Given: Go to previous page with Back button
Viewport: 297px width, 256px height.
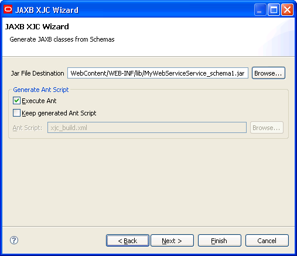Looking at the screenshot, I should (x=128, y=241).
